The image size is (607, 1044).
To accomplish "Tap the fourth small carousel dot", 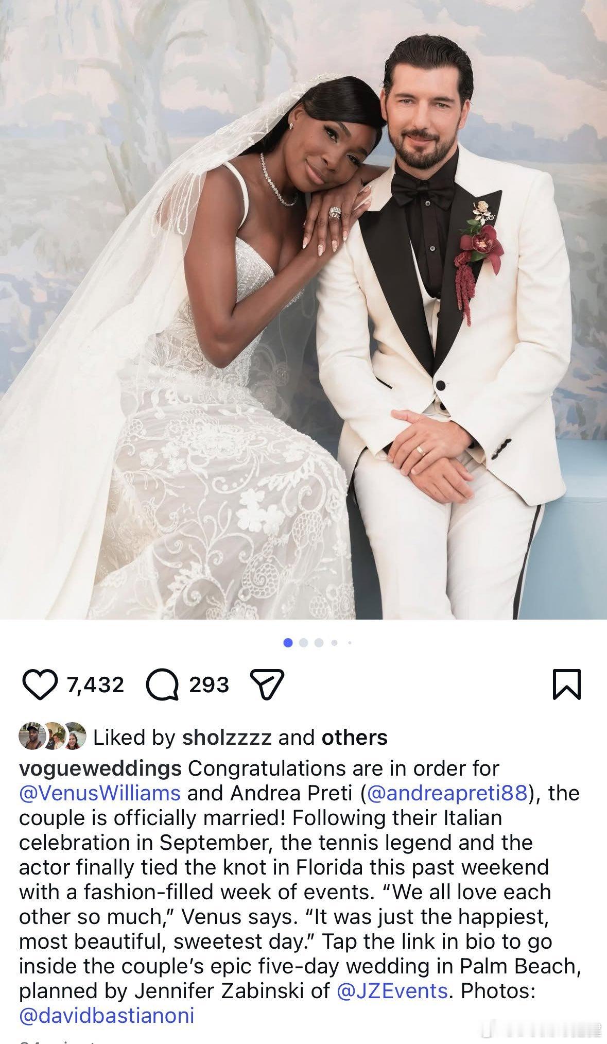I will [334, 642].
